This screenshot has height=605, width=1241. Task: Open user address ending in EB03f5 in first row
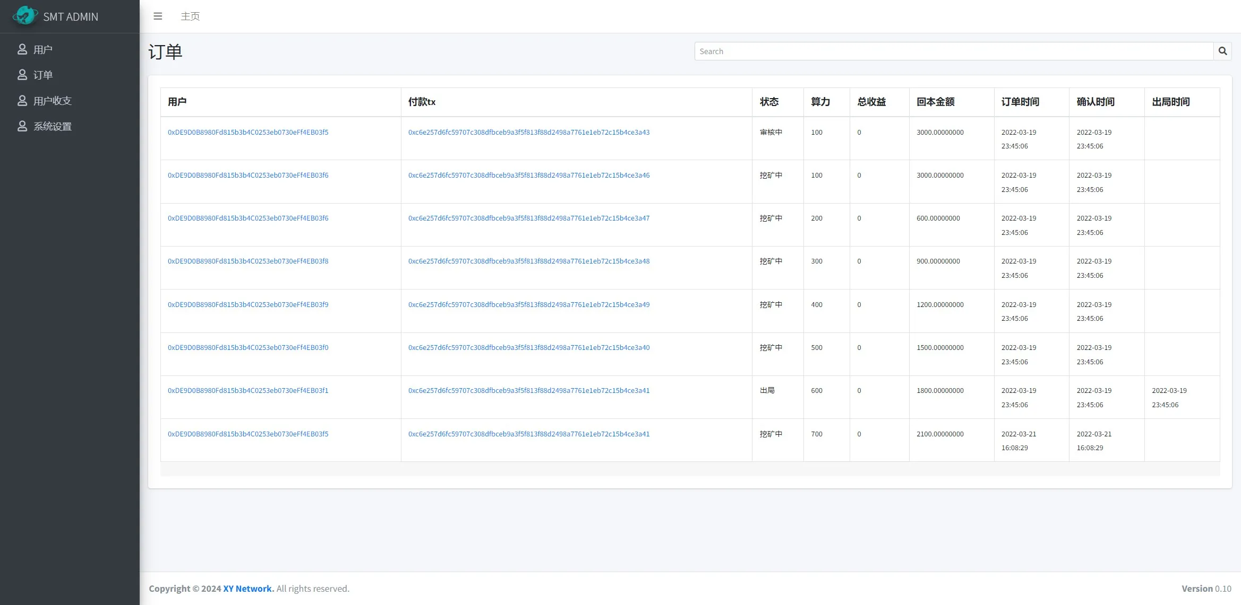[248, 132]
